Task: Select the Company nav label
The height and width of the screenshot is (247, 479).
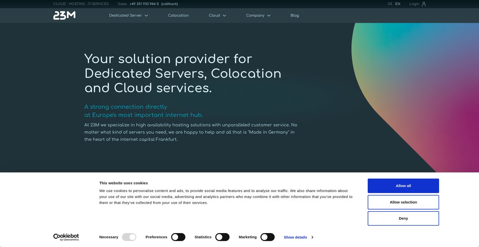Action: (x=255, y=16)
